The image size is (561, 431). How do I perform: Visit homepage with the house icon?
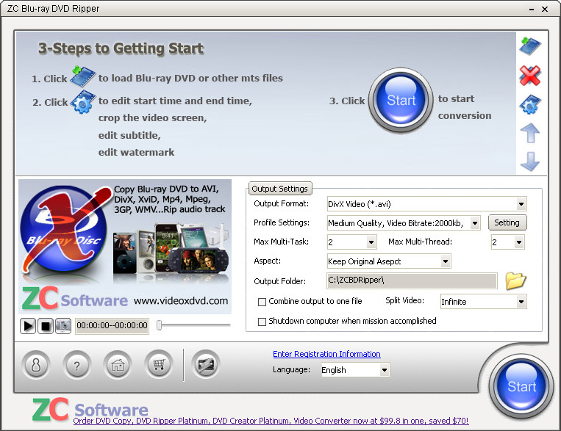[118, 365]
